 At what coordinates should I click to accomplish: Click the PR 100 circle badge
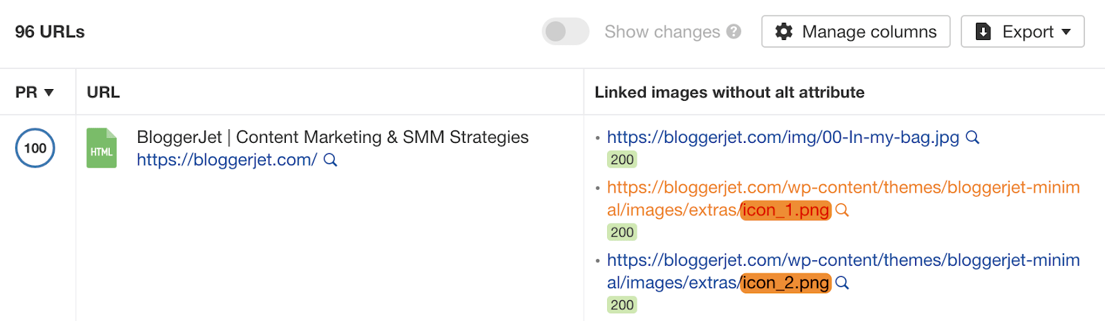coord(35,148)
